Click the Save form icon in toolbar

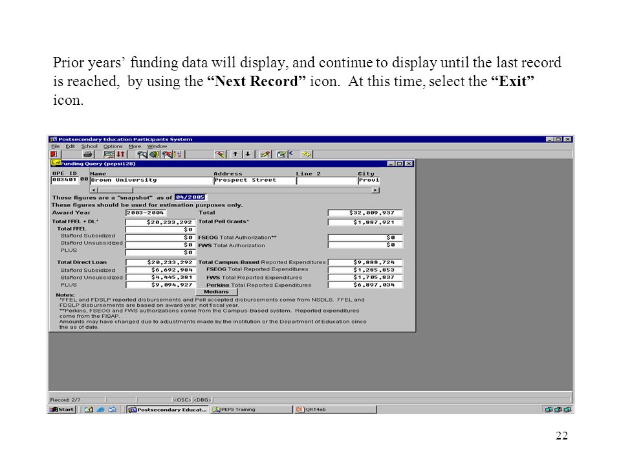(109, 154)
